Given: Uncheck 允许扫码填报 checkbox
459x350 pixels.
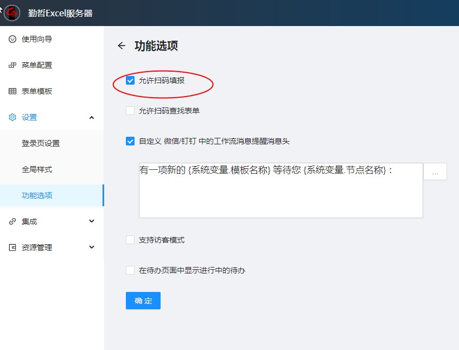Looking at the screenshot, I should [x=130, y=80].
